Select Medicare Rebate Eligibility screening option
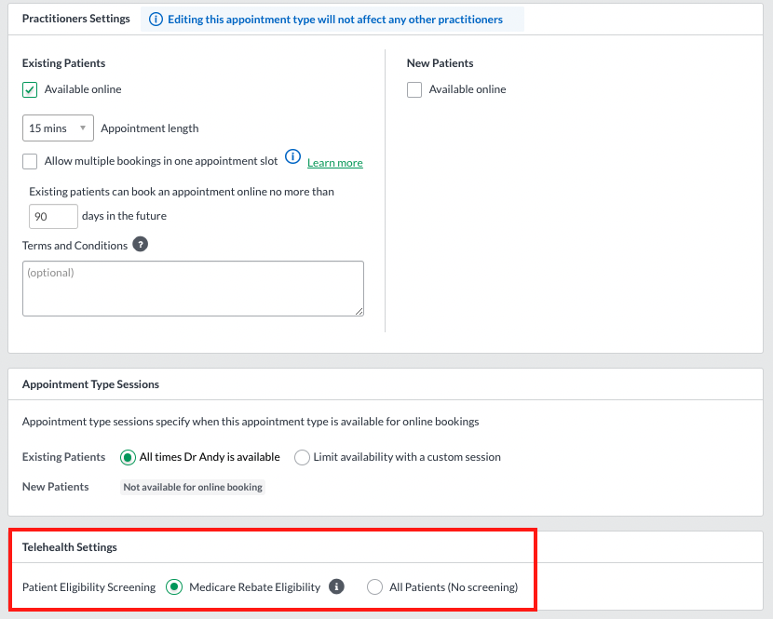773x619 pixels. tap(174, 587)
